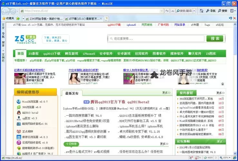This screenshot has height=161, width=238.
Task: Open the 搜索/翻译 search engine dropdown arrow
Action: point(194,11)
